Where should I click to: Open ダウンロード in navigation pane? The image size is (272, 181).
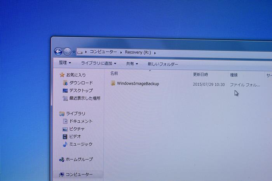(81, 83)
